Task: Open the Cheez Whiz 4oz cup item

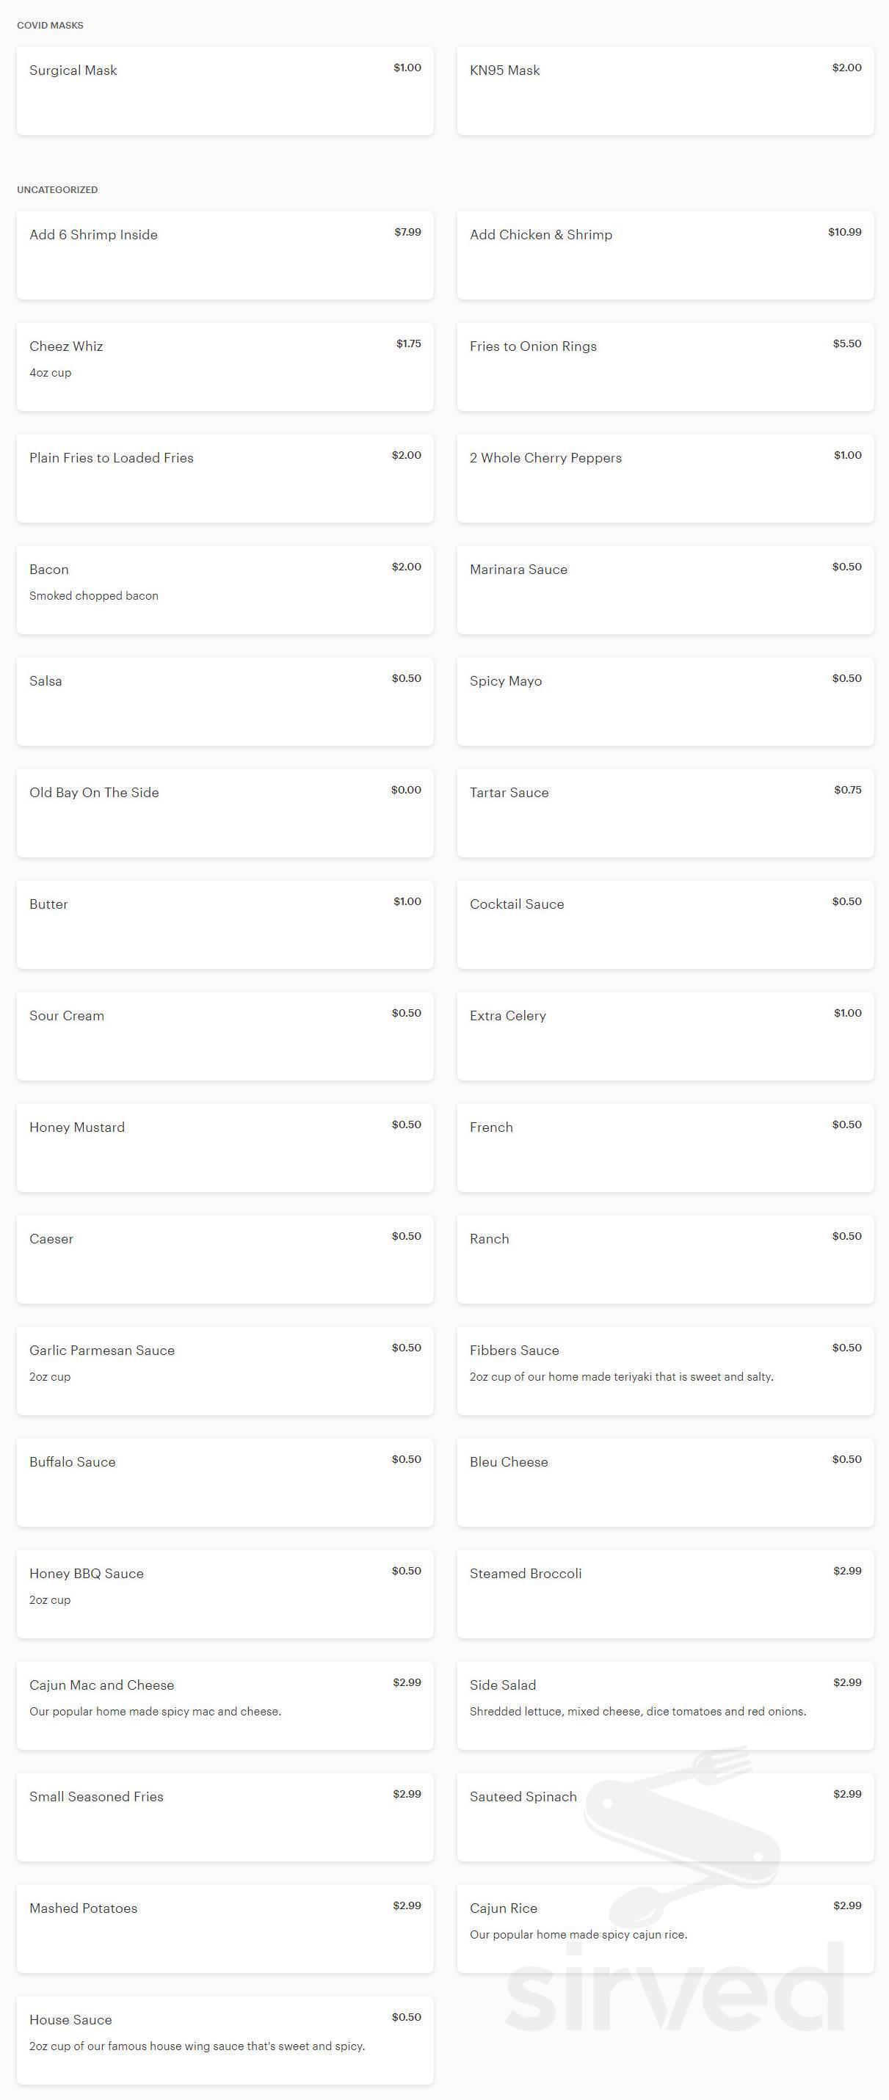Action: pyautogui.click(x=225, y=367)
